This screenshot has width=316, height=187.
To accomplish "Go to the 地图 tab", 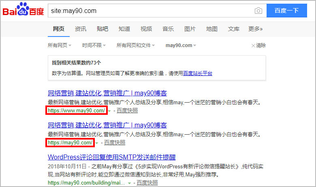I will (211, 29).
